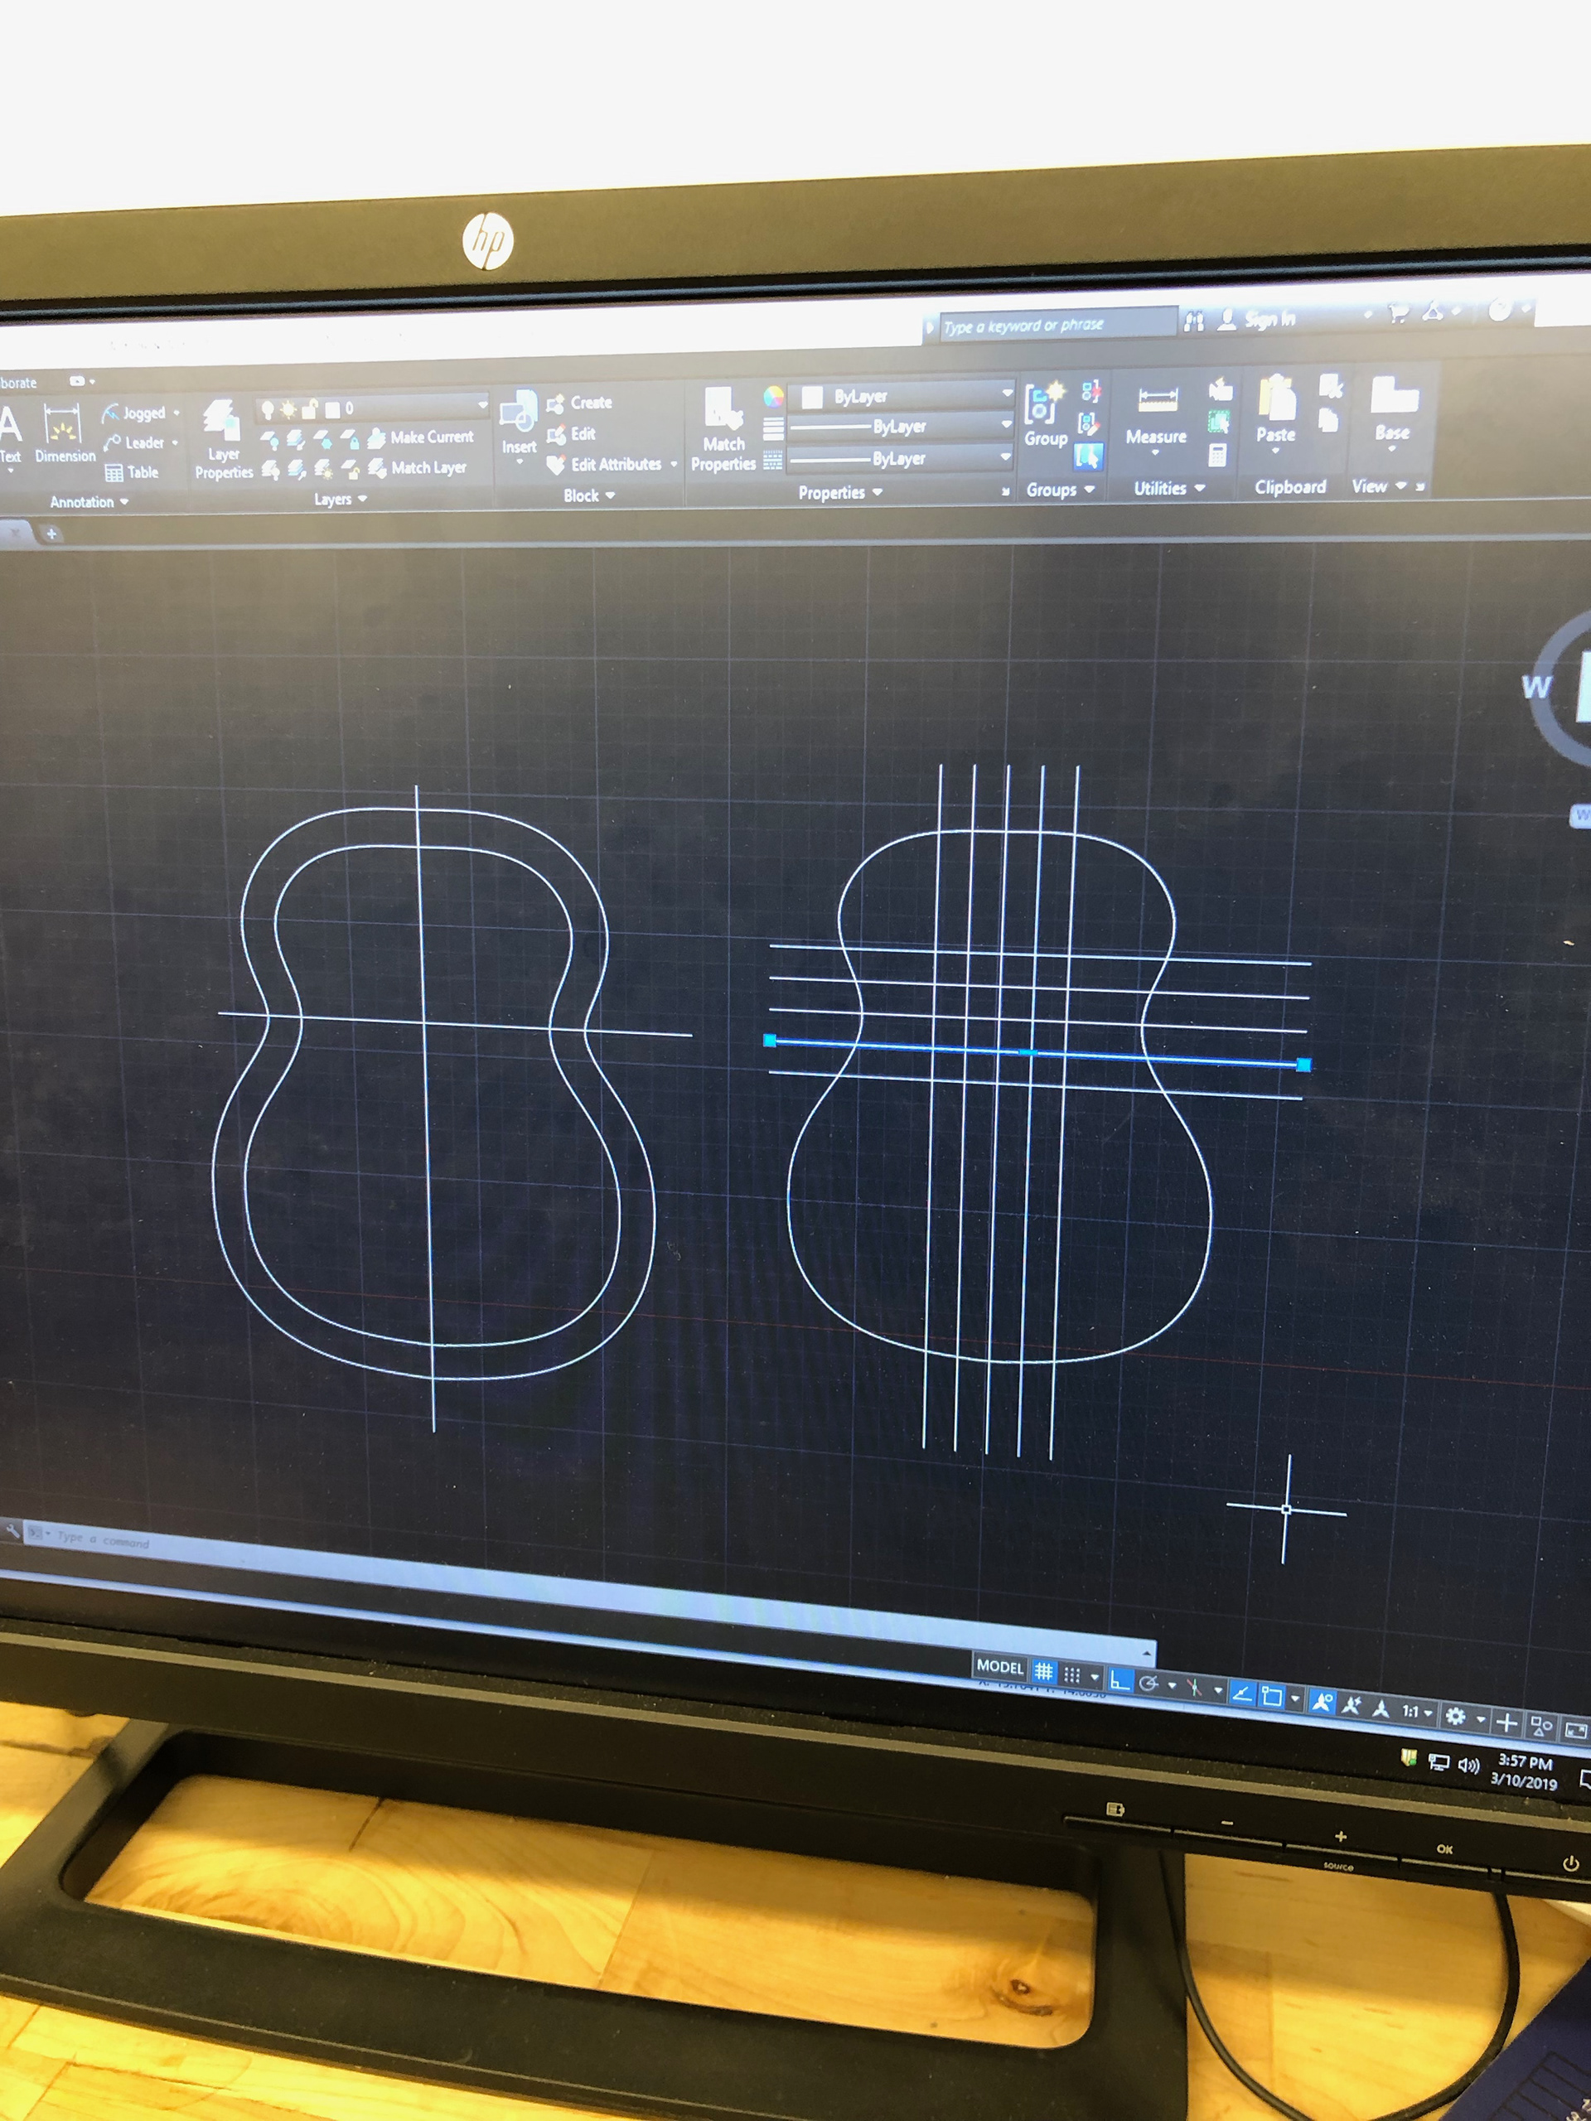
Task: Toggle Polar Tracking in status bar
Action: point(1148,1683)
